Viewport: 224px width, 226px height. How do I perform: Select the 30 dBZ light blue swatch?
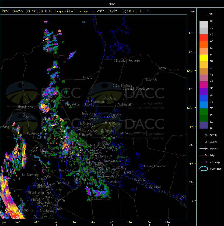pyautogui.click(x=204, y=105)
